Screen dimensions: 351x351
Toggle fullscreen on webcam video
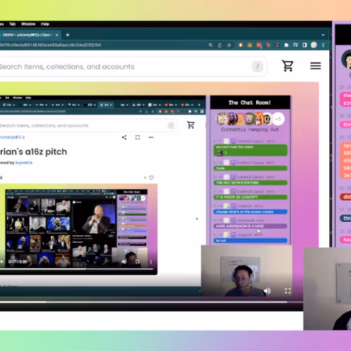(288, 291)
